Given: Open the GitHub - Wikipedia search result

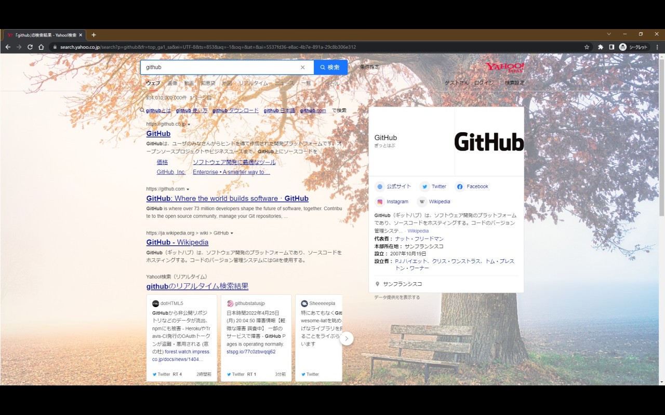Looking at the screenshot, I should pyautogui.click(x=177, y=242).
